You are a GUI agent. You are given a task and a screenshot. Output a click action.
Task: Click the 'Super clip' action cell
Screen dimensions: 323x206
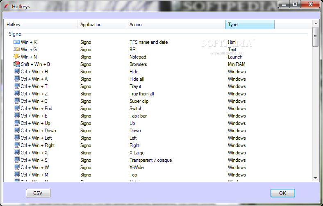click(139, 101)
